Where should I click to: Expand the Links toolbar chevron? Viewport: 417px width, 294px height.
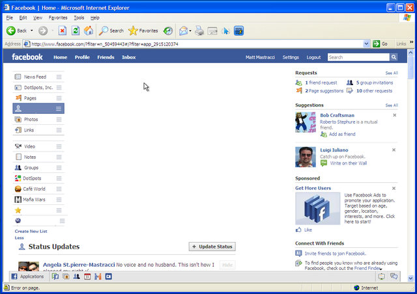pyautogui.click(x=411, y=42)
